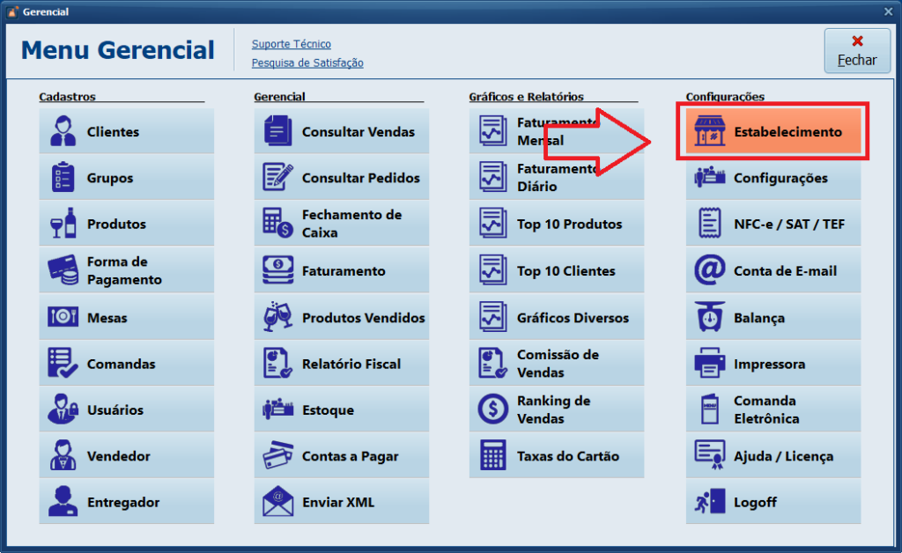This screenshot has width=902, height=553.
Task: Open the Suporte Técnico link
Action: pyautogui.click(x=291, y=44)
